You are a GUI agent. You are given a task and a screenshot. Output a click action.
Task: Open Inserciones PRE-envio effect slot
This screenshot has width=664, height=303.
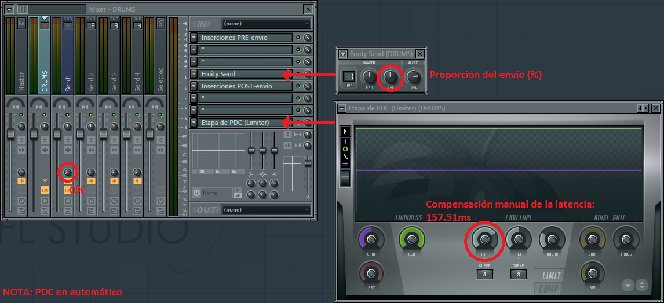pos(246,38)
